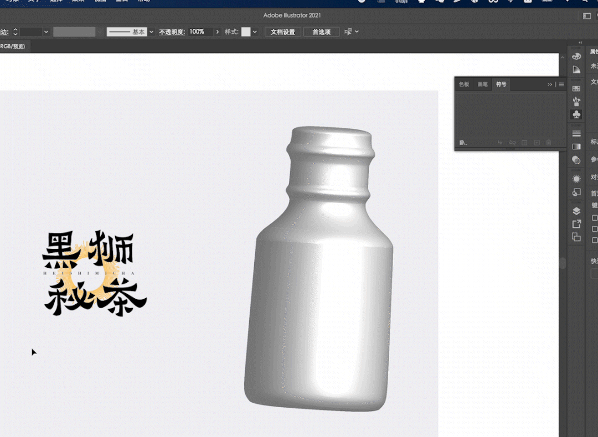Open the Layers panel icon
This screenshot has width=598, height=437.
point(576,211)
